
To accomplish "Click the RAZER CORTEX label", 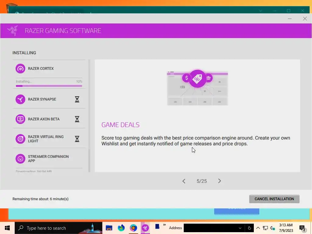I will 41,69.
